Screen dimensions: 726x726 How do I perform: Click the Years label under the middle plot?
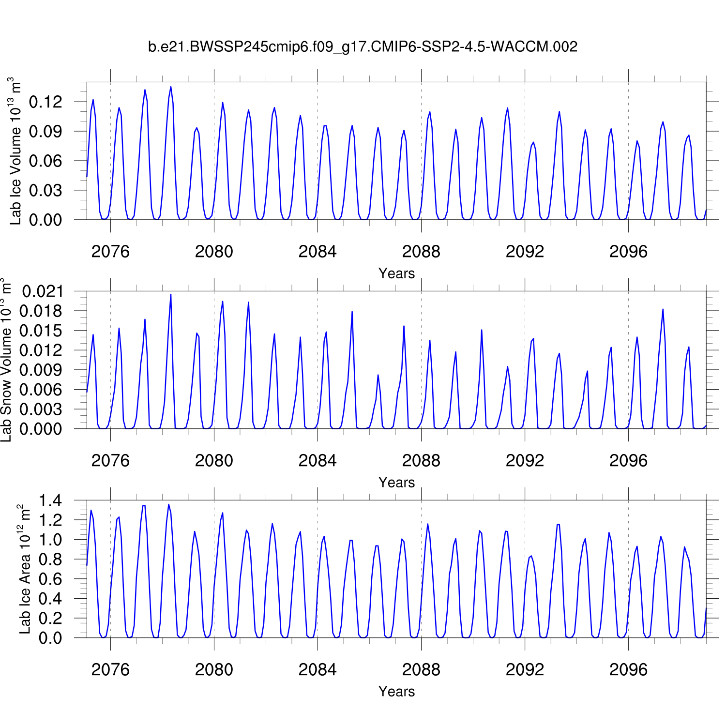396,483
